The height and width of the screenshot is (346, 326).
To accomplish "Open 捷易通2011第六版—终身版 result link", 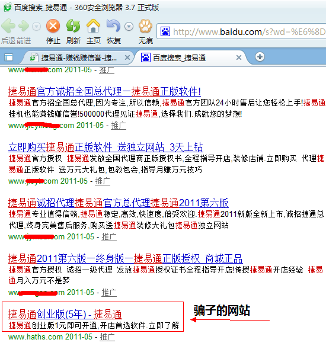I will point(126,258).
